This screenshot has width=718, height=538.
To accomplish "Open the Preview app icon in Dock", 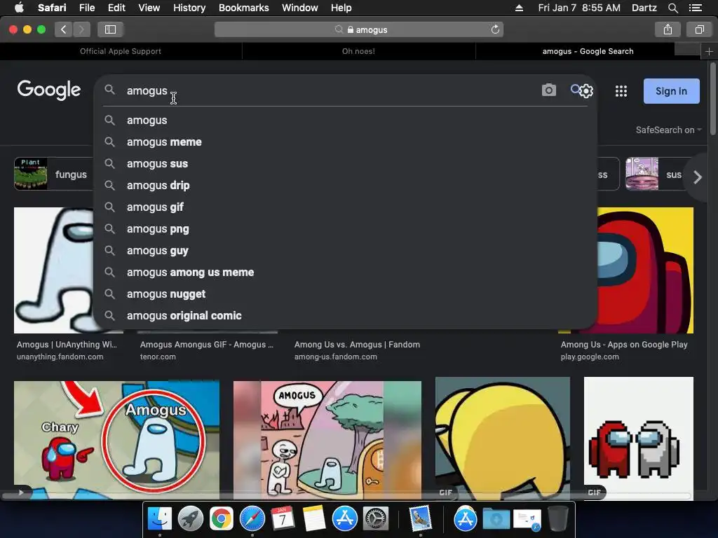I will [421, 519].
